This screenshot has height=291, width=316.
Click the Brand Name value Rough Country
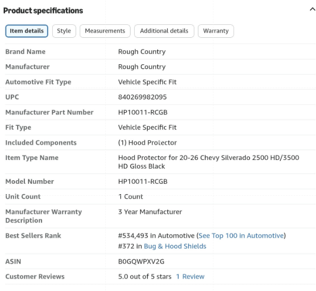[x=142, y=52]
